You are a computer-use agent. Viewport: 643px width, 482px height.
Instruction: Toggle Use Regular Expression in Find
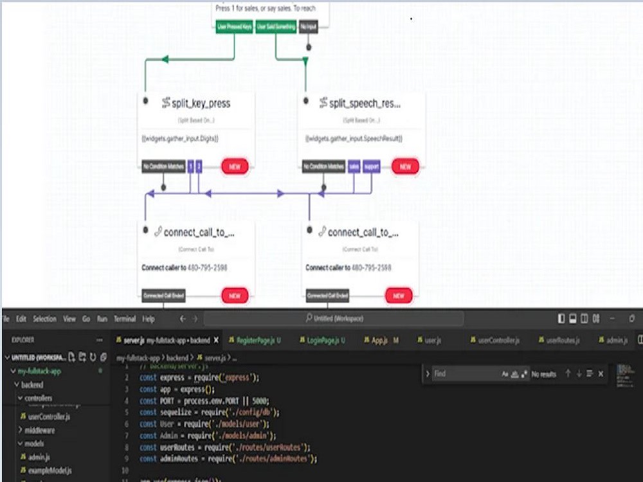(523, 374)
